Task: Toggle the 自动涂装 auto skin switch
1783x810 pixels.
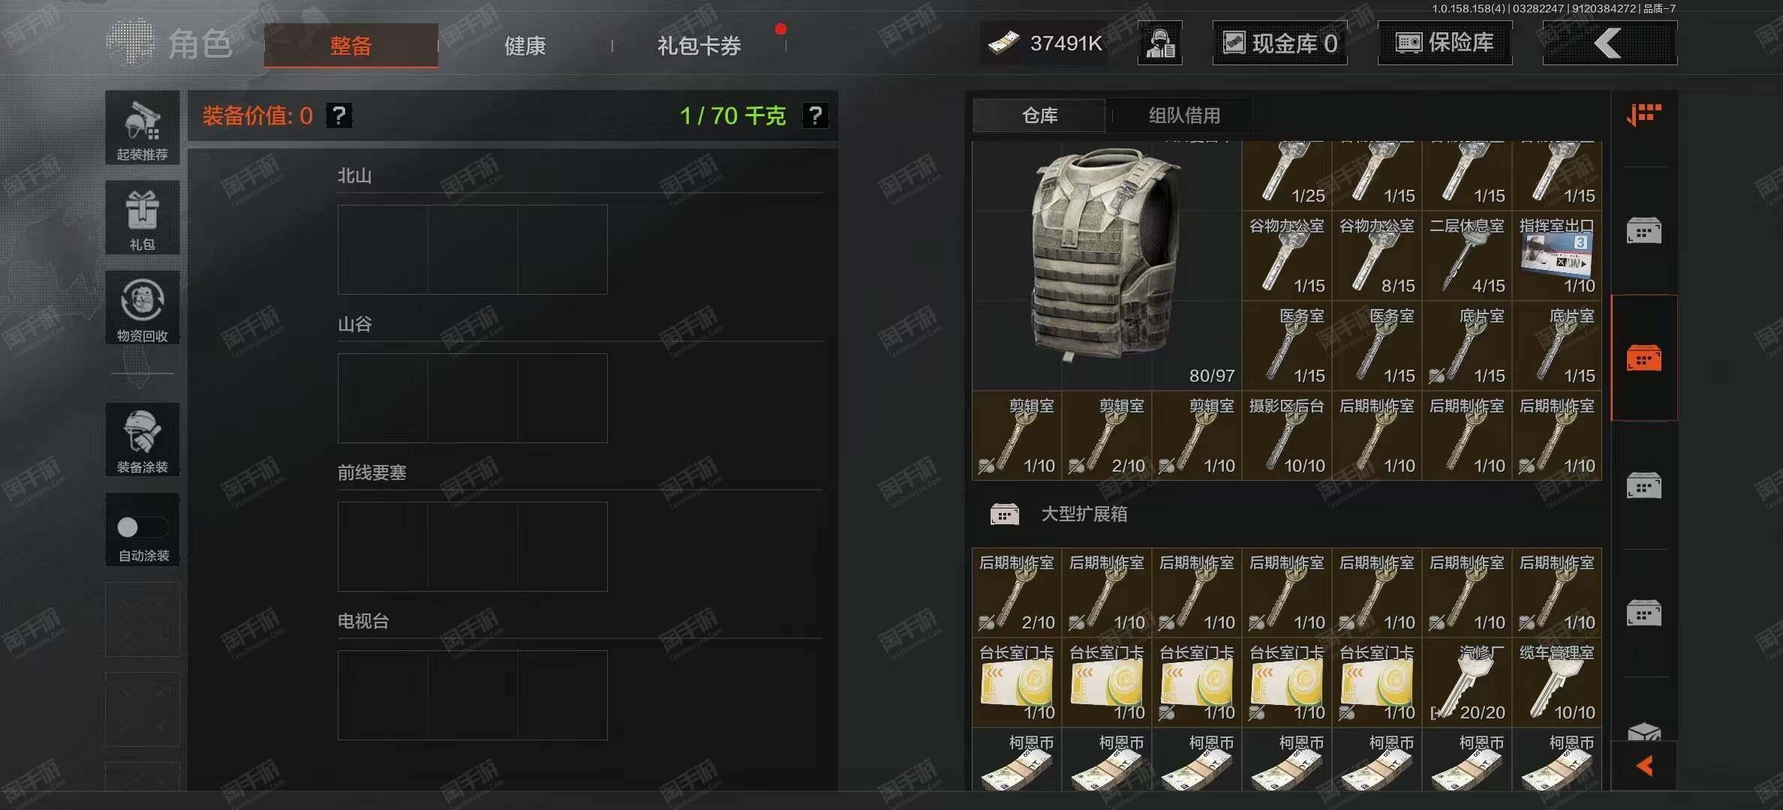Action: coord(142,527)
